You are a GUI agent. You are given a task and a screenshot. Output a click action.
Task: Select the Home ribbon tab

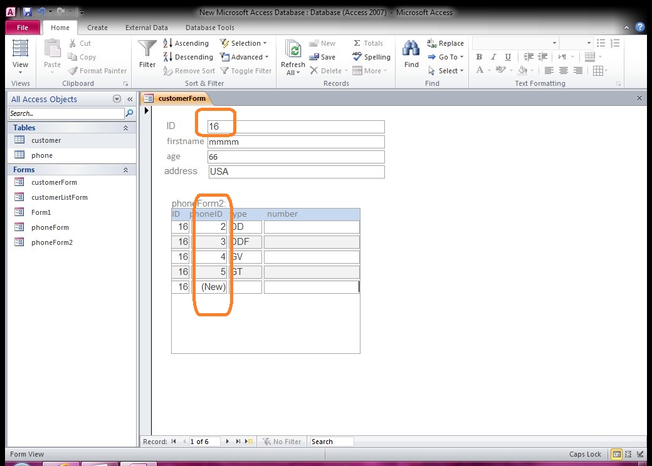[x=60, y=28]
